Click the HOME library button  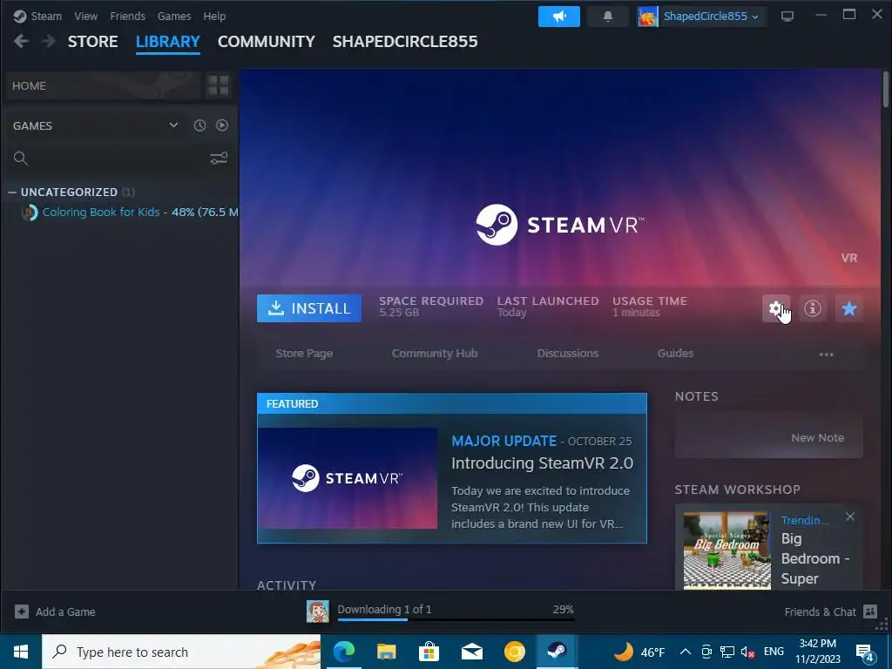[x=103, y=86]
